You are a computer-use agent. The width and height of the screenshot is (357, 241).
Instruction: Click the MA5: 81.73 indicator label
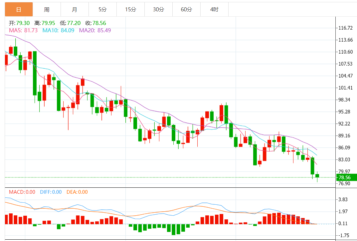click(23, 30)
